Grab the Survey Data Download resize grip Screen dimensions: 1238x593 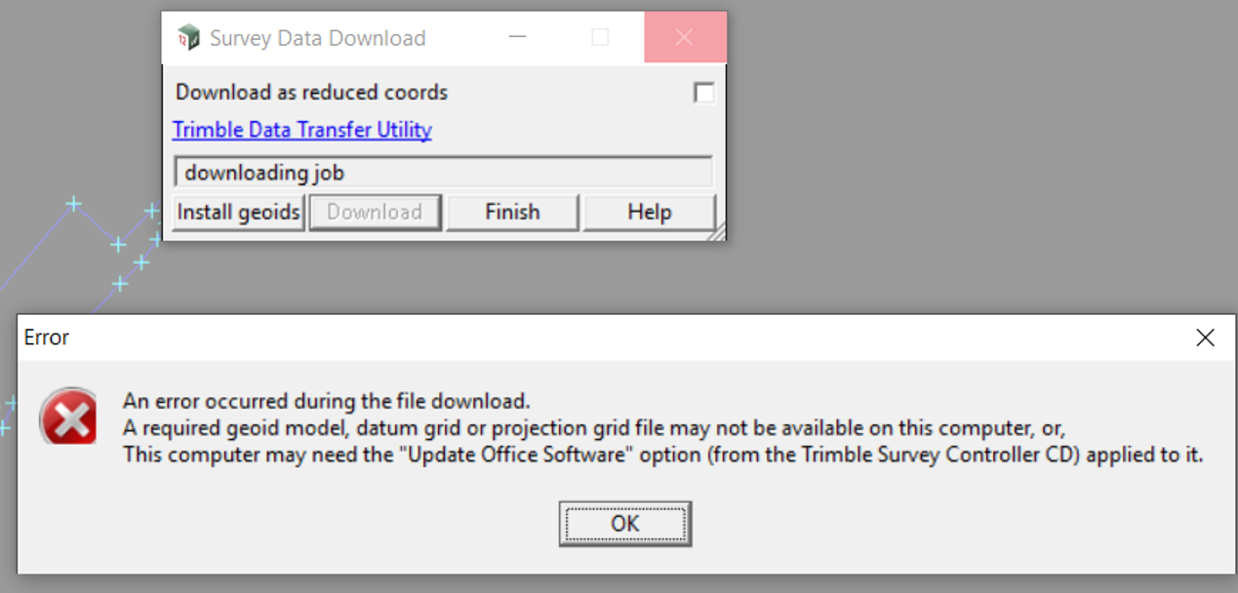717,233
